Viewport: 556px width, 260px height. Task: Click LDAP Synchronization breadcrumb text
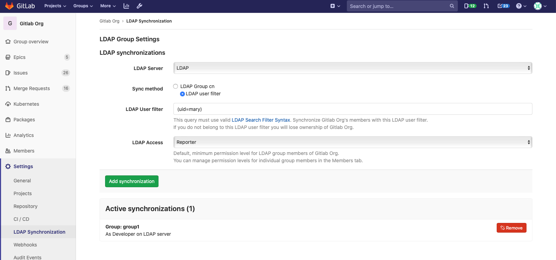click(x=149, y=21)
